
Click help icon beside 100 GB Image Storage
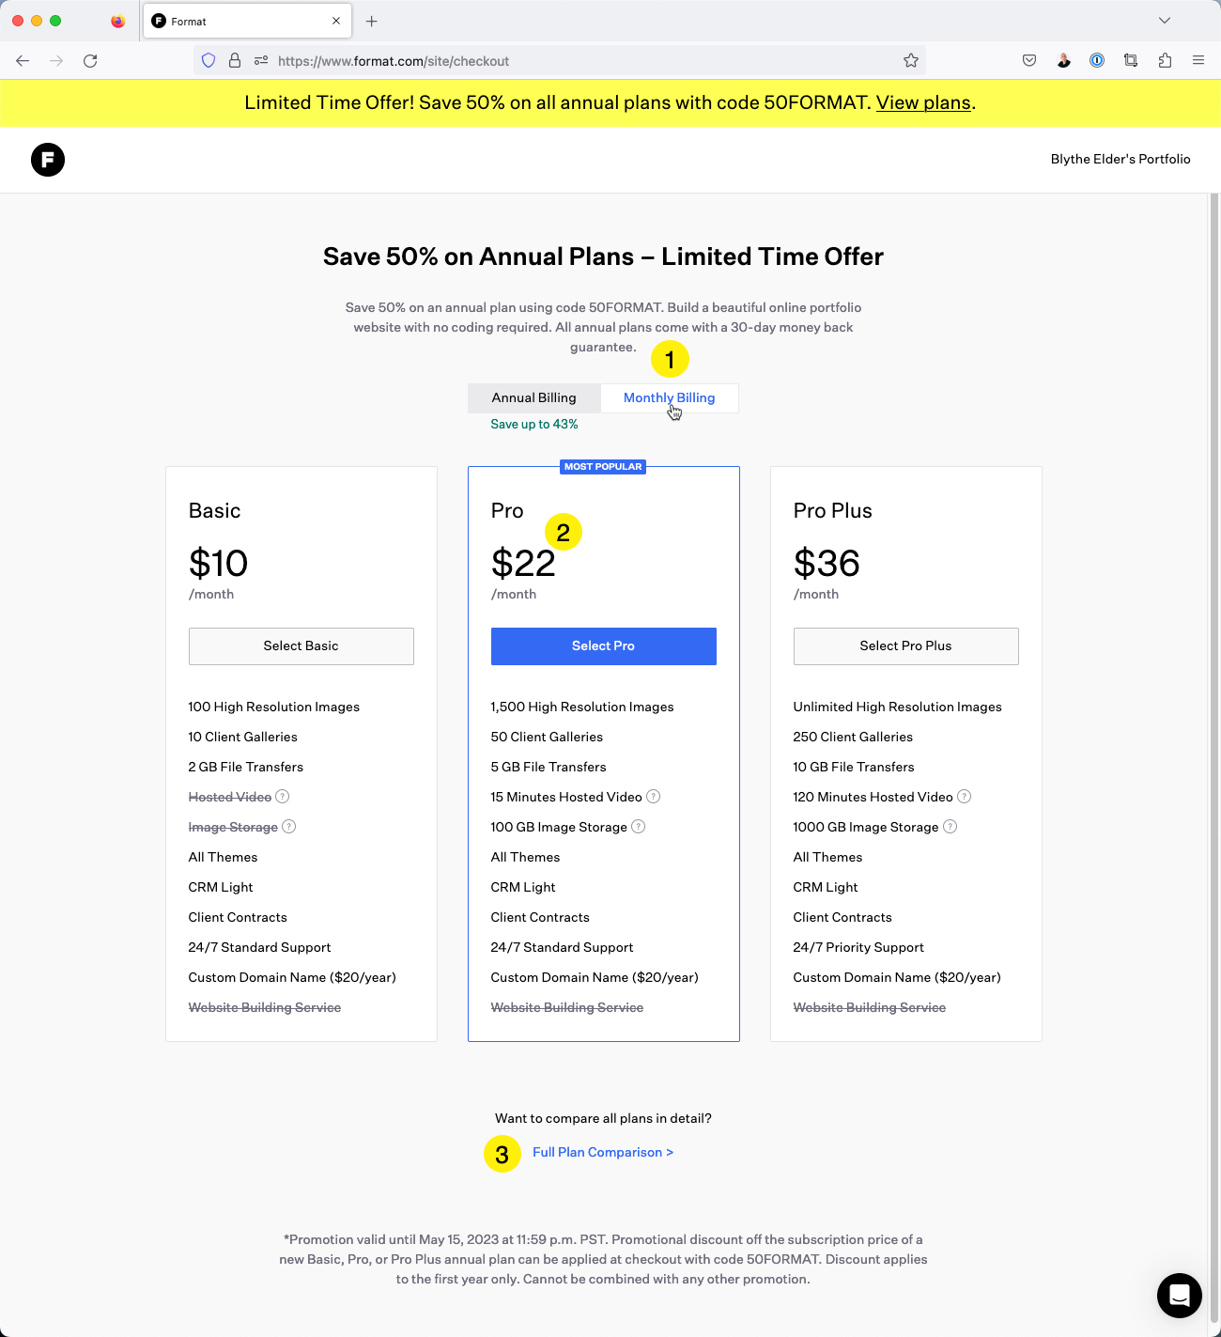[639, 827]
